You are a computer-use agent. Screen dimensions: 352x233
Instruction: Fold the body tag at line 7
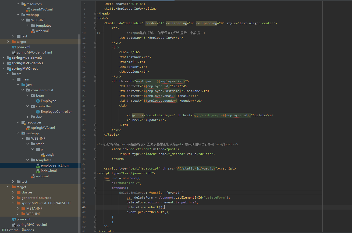click(95, 18)
